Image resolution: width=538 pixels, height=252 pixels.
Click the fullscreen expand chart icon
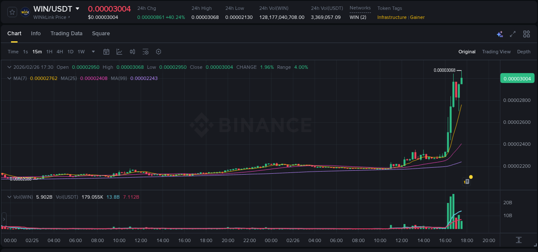pyautogui.click(x=513, y=34)
